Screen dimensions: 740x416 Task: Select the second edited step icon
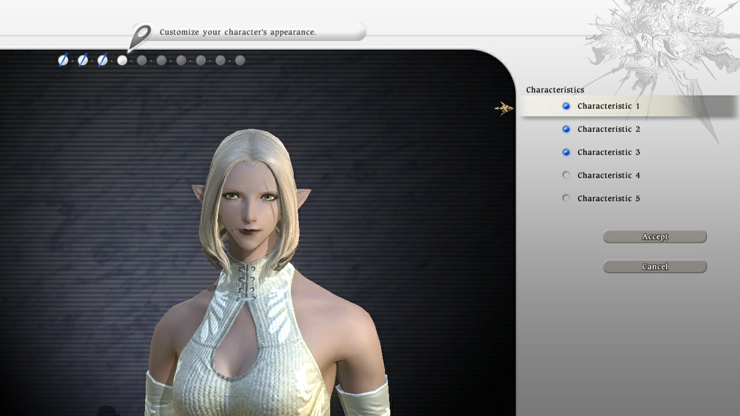click(83, 60)
